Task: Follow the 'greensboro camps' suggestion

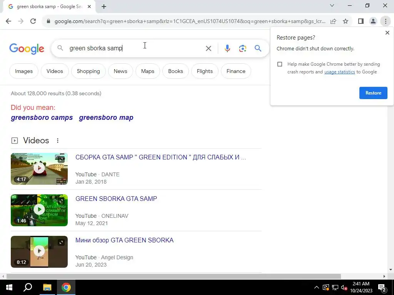Action: pos(42,118)
